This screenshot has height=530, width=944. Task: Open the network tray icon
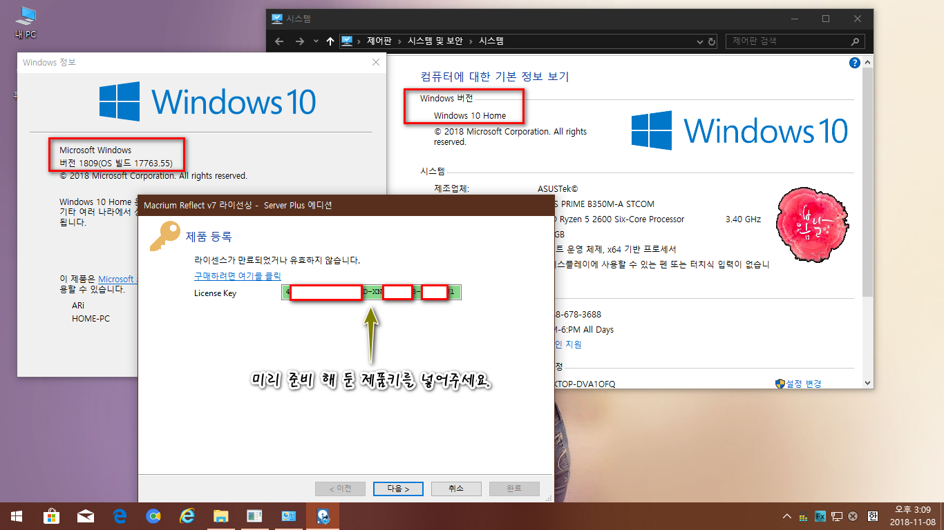pyautogui.click(x=837, y=516)
